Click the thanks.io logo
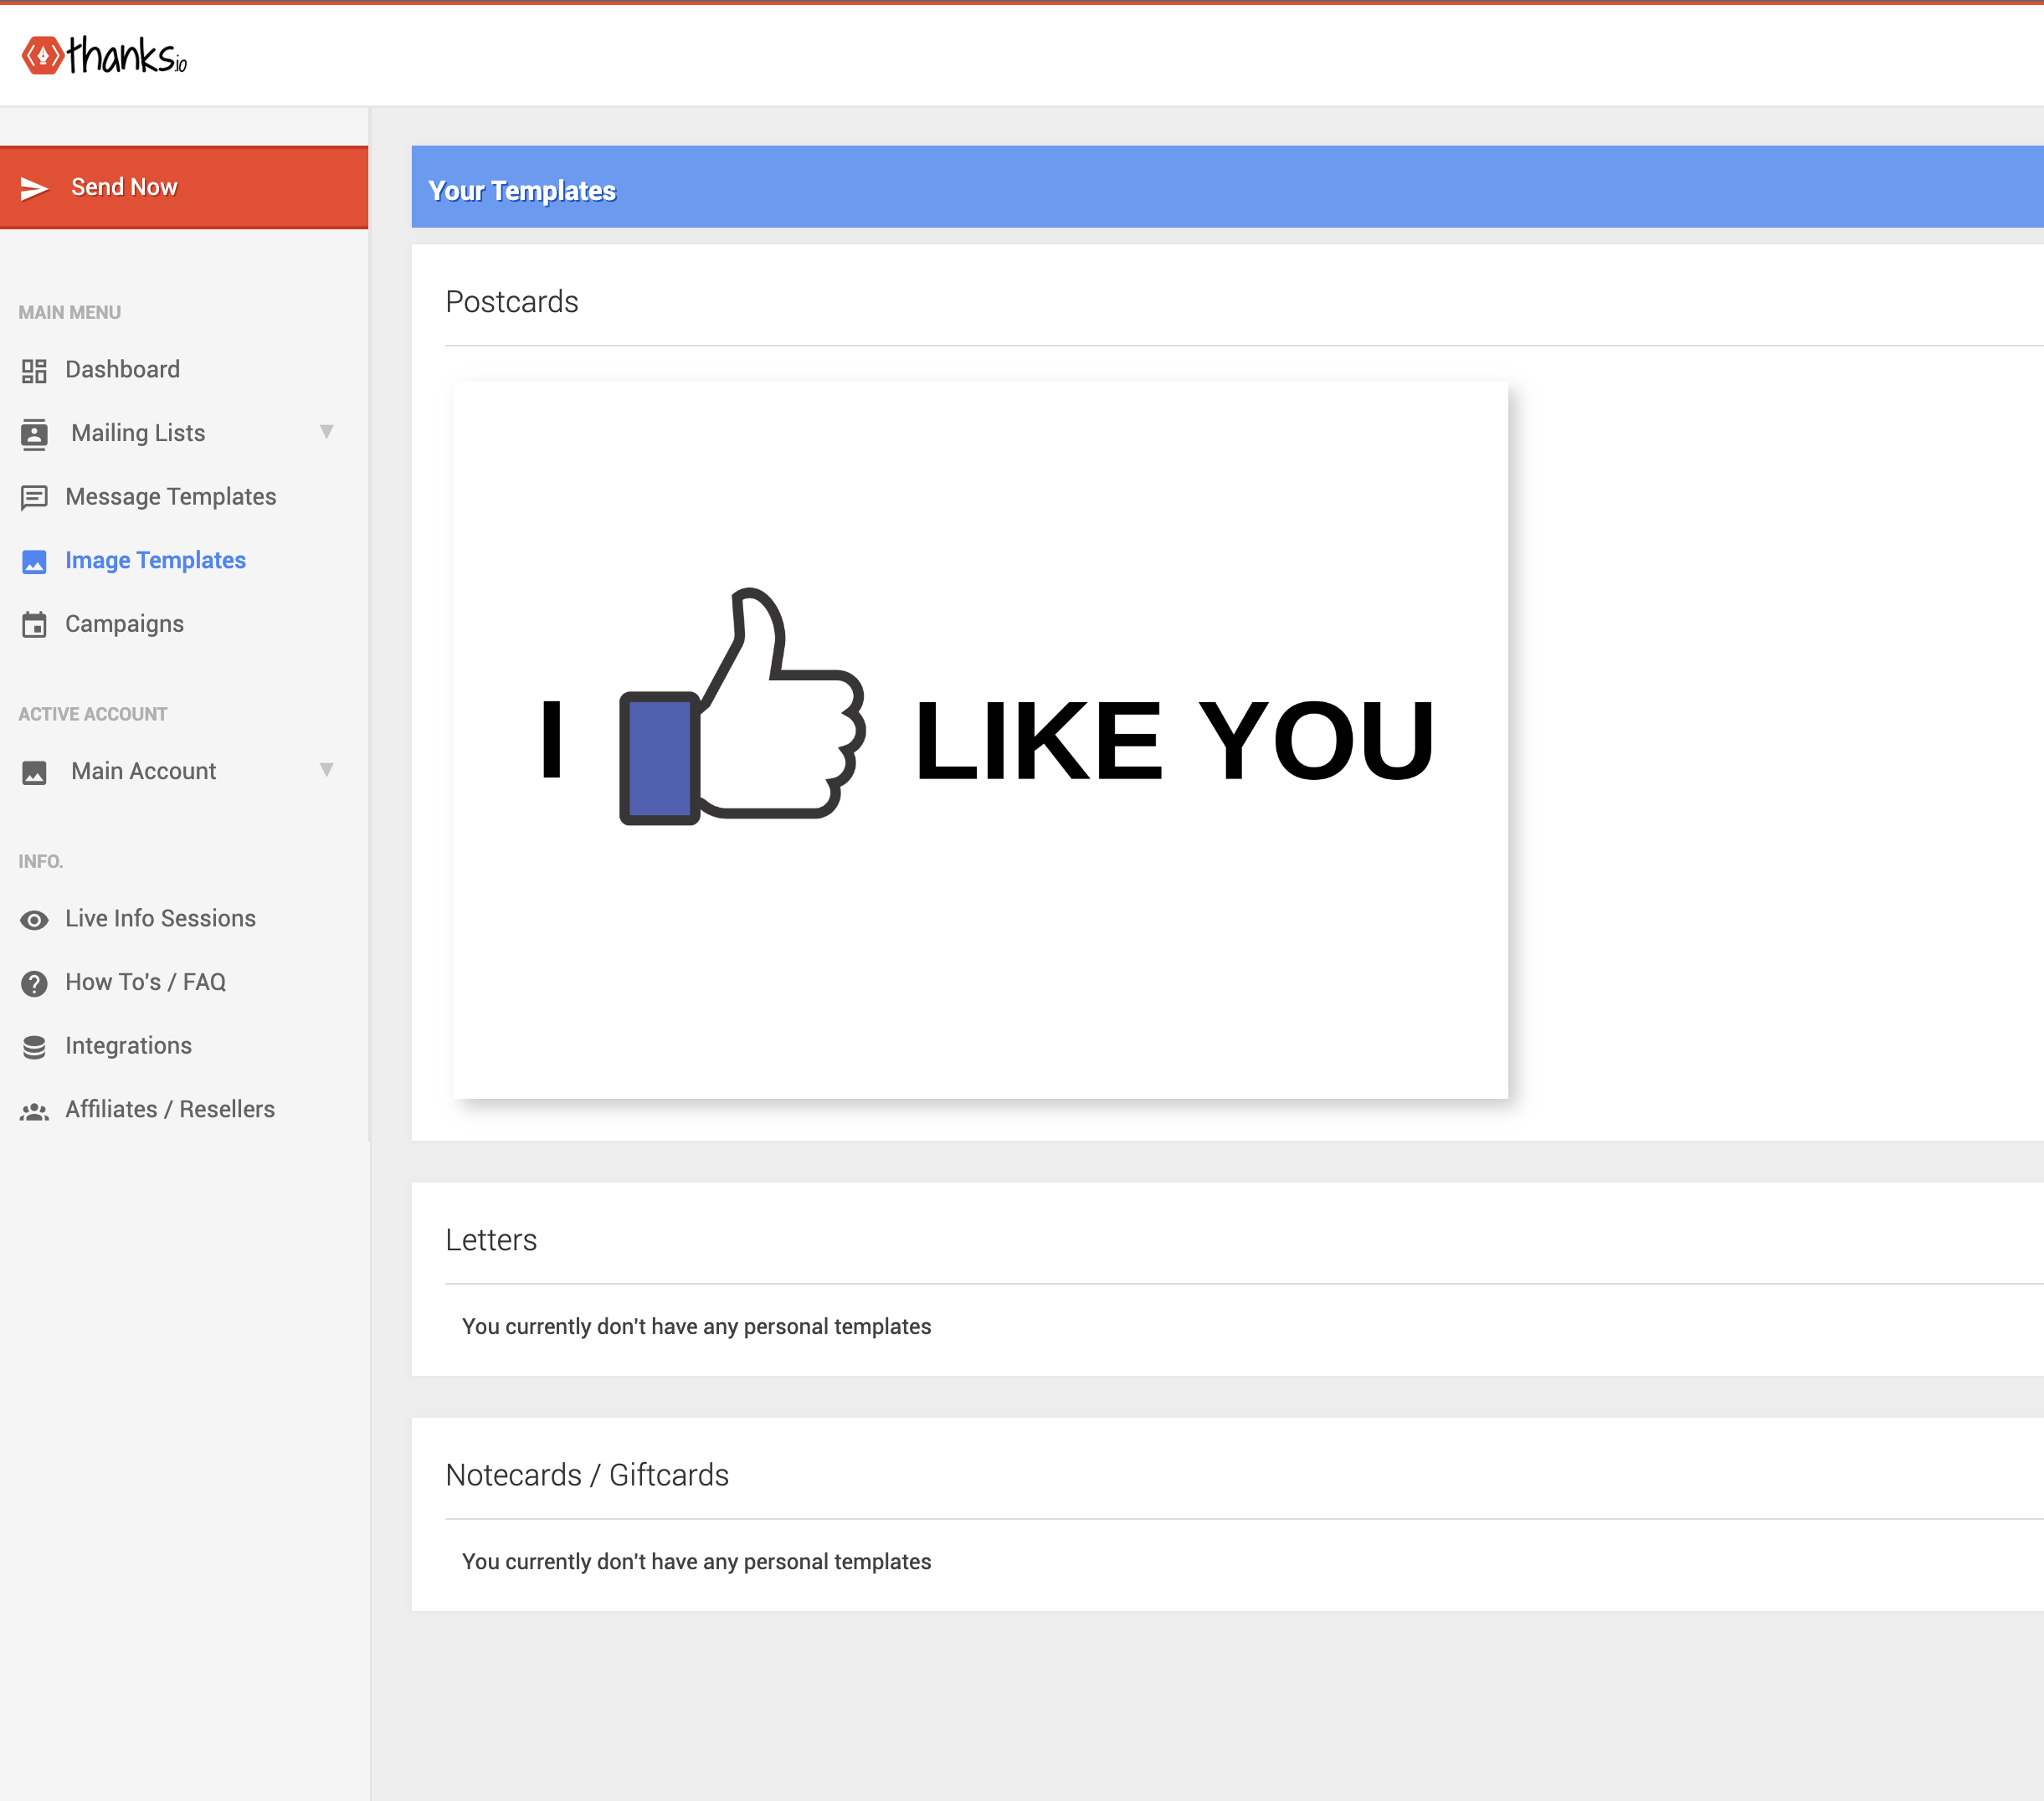 tap(104, 55)
